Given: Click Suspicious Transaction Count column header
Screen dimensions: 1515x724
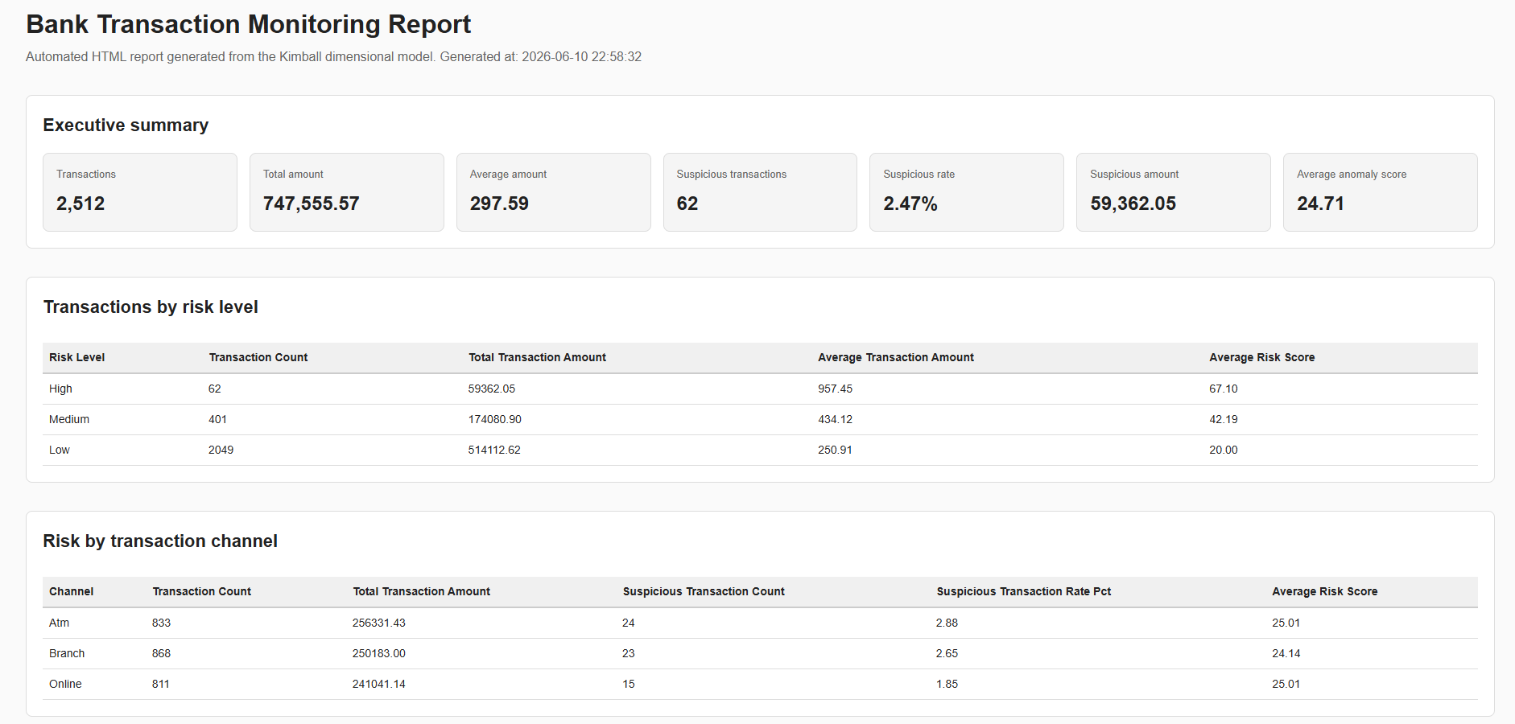Looking at the screenshot, I should click(704, 591).
